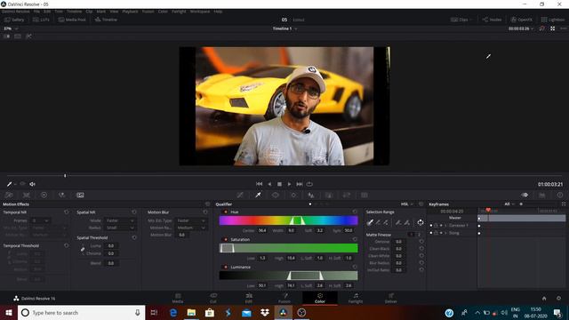
Task: Open the File menu
Action: click(x=36, y=12)
